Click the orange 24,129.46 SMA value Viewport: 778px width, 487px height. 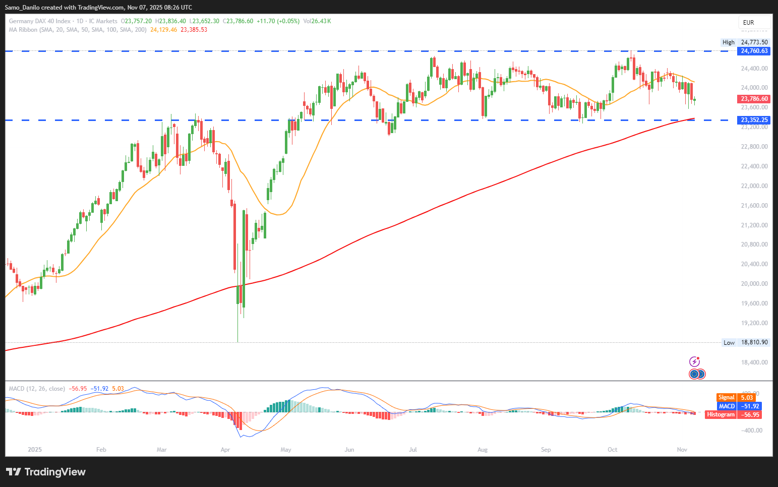[x=163, y=30]
